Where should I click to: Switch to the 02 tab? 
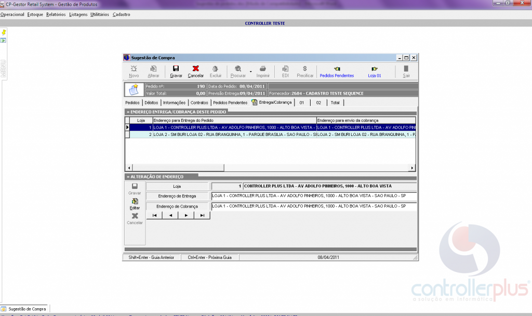coord(318,103)
